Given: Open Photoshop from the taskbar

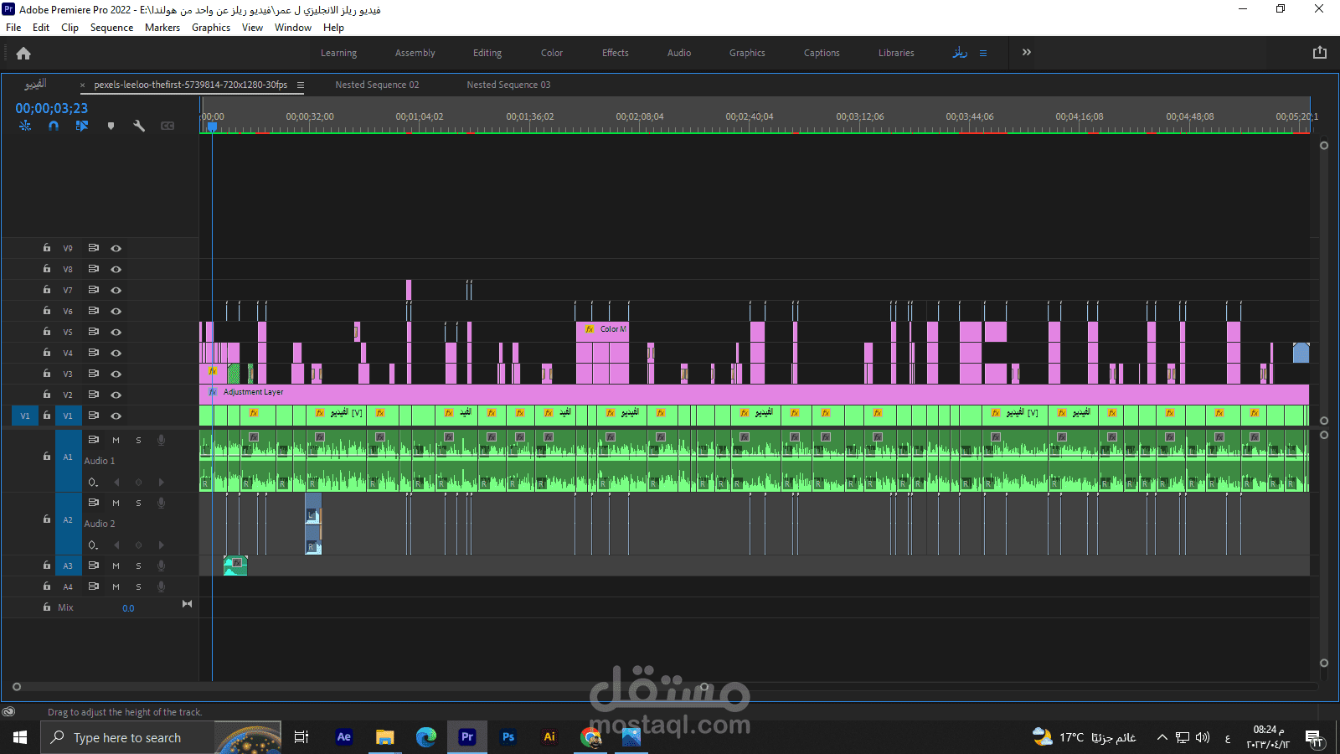Looking at the screenshot, I should coord(508,737).
